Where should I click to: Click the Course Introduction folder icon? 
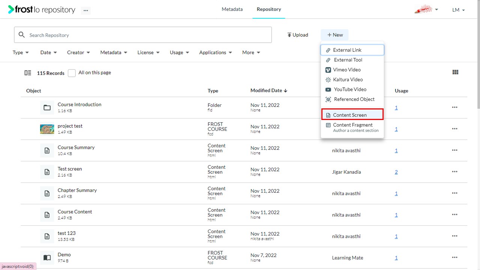point(47,108)
